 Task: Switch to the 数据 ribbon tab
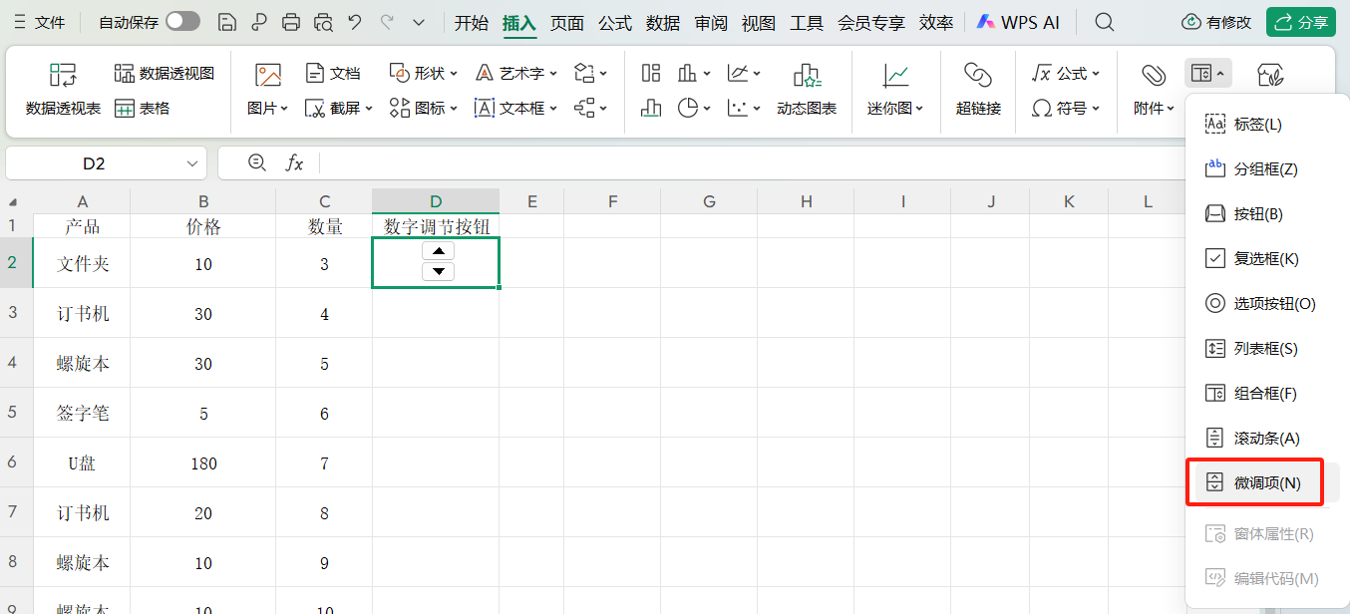[662, 21]
